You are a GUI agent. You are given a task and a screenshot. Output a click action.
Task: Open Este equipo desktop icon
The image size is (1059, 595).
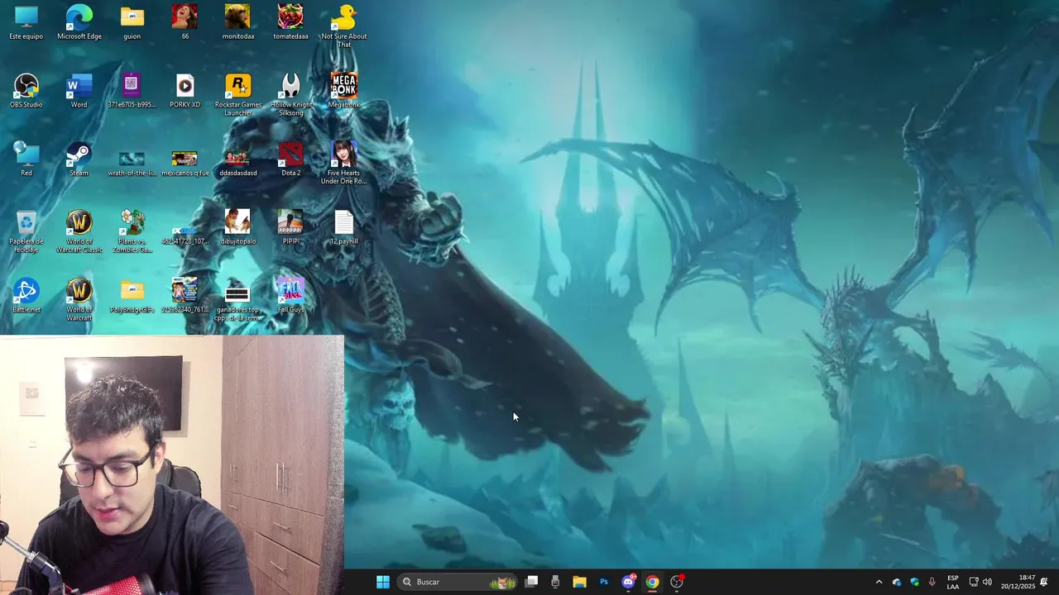tap(26, 22)
